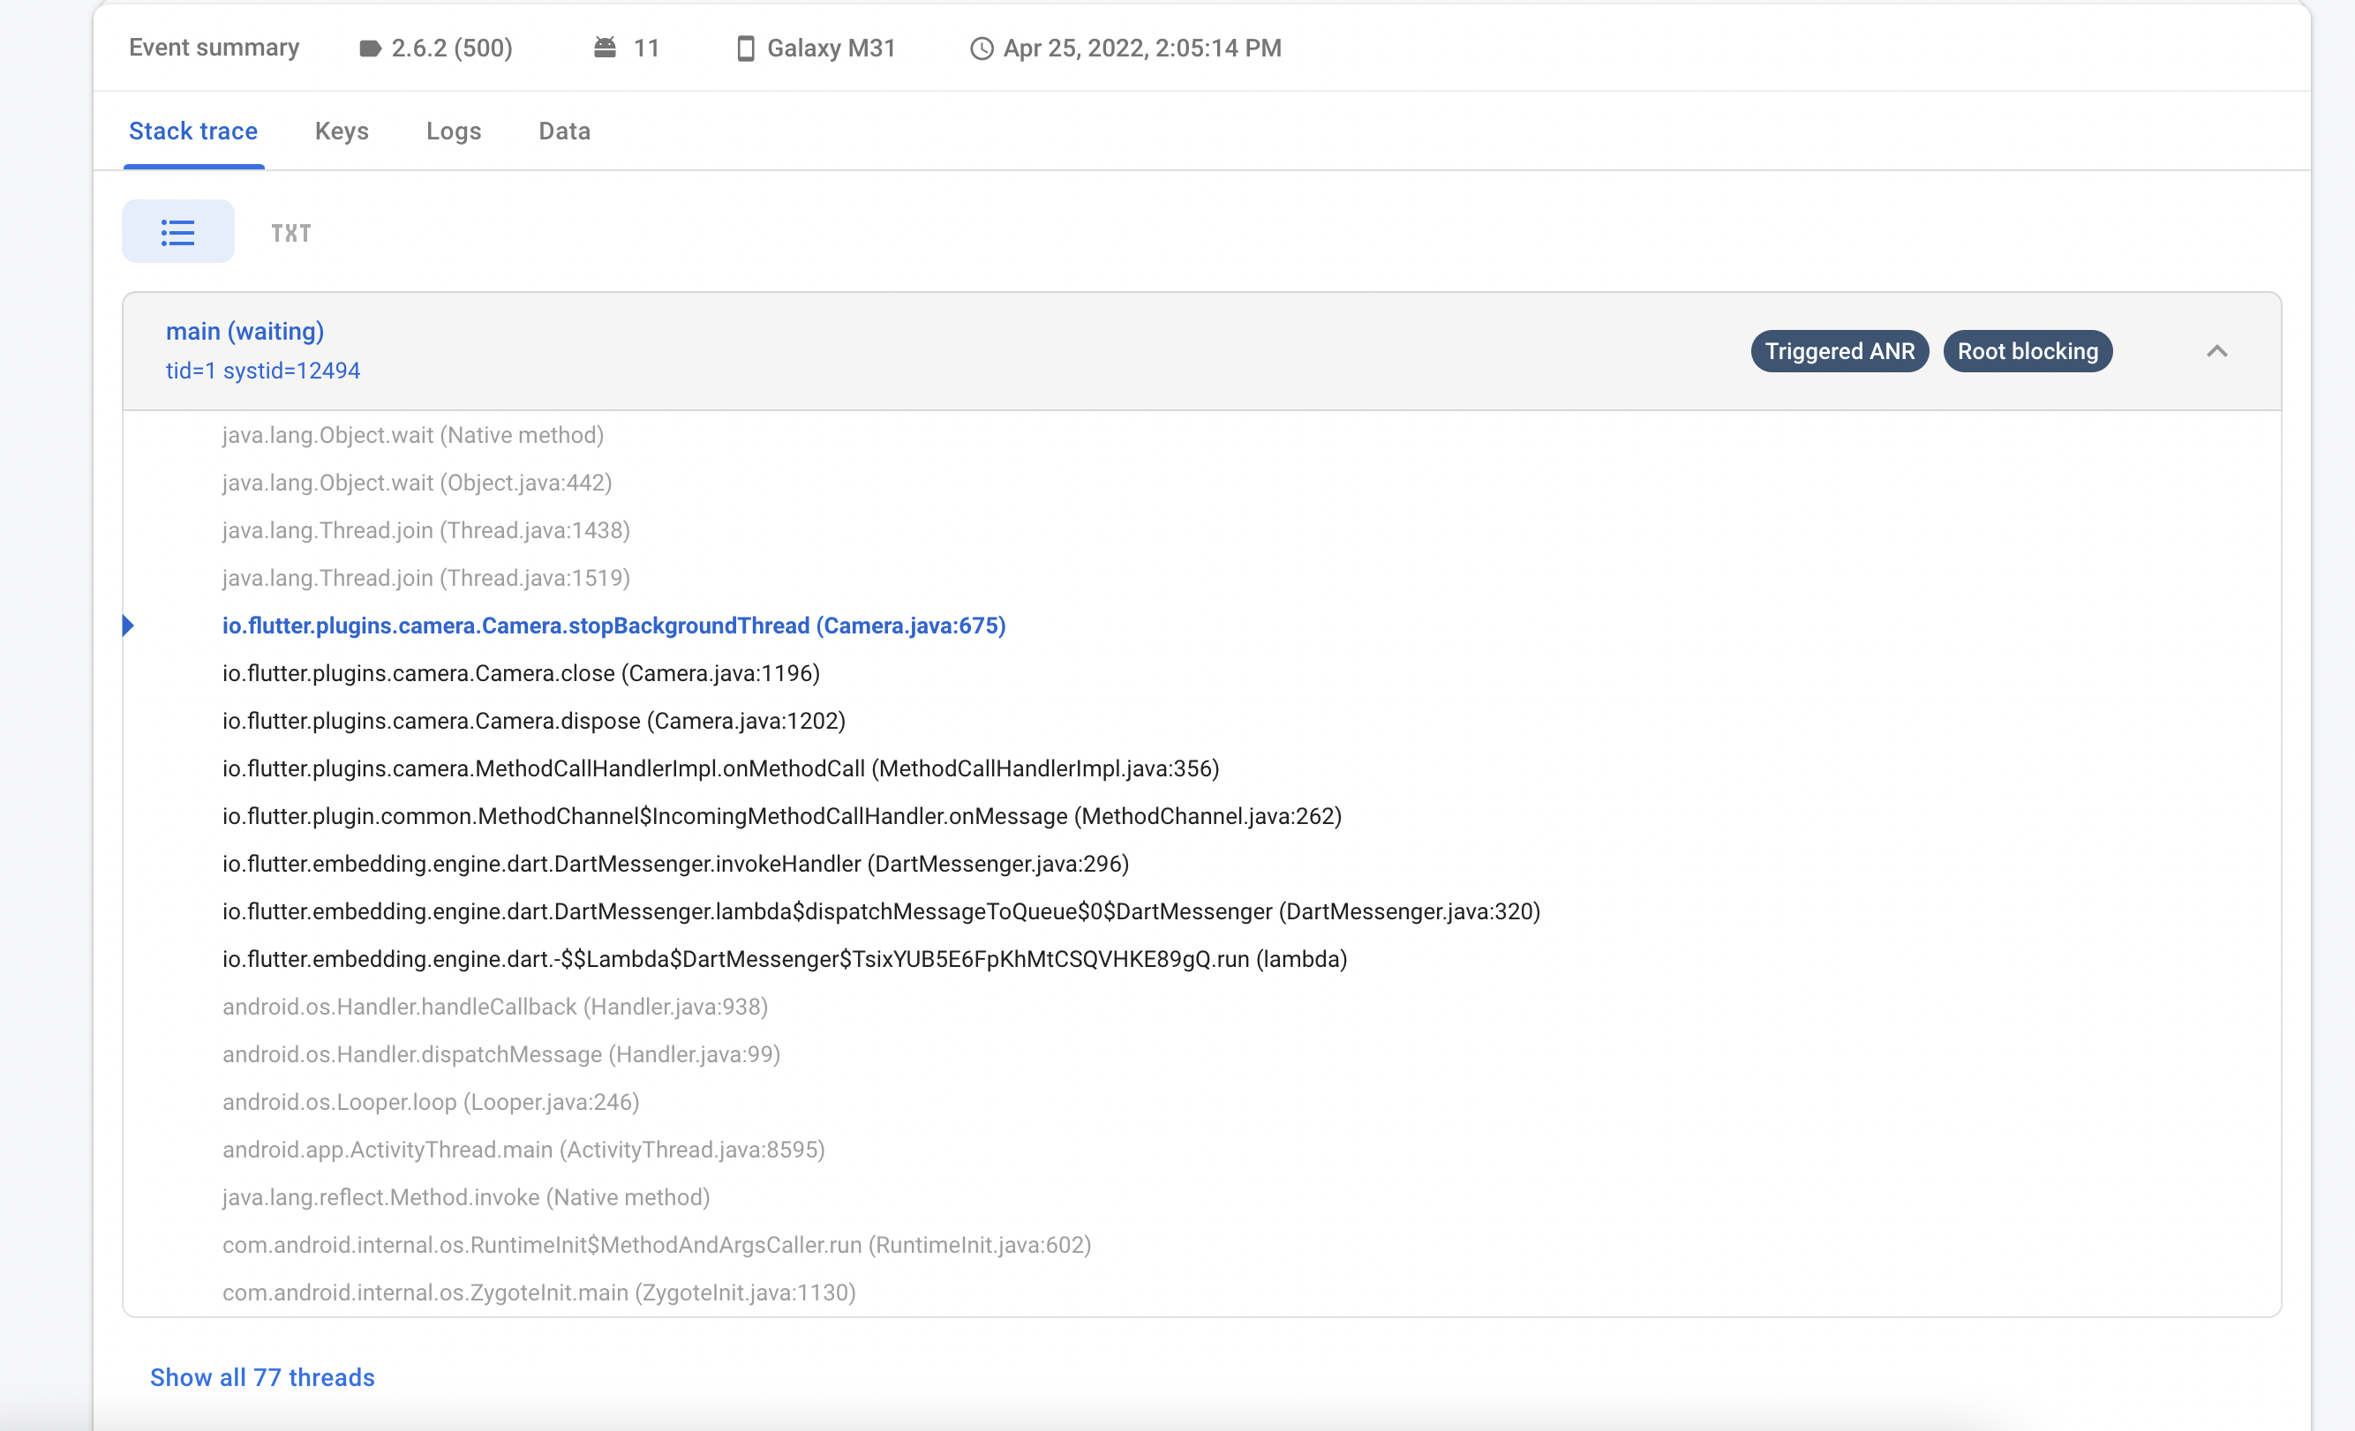Switch to TXT raw view
This screenshot has height=1431, width=2355.
(x=290, y=233)
